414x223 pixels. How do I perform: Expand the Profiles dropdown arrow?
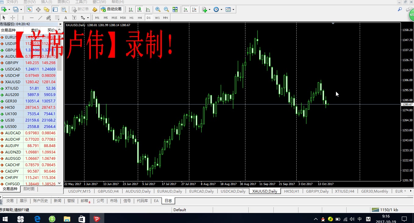pos(20,9)
